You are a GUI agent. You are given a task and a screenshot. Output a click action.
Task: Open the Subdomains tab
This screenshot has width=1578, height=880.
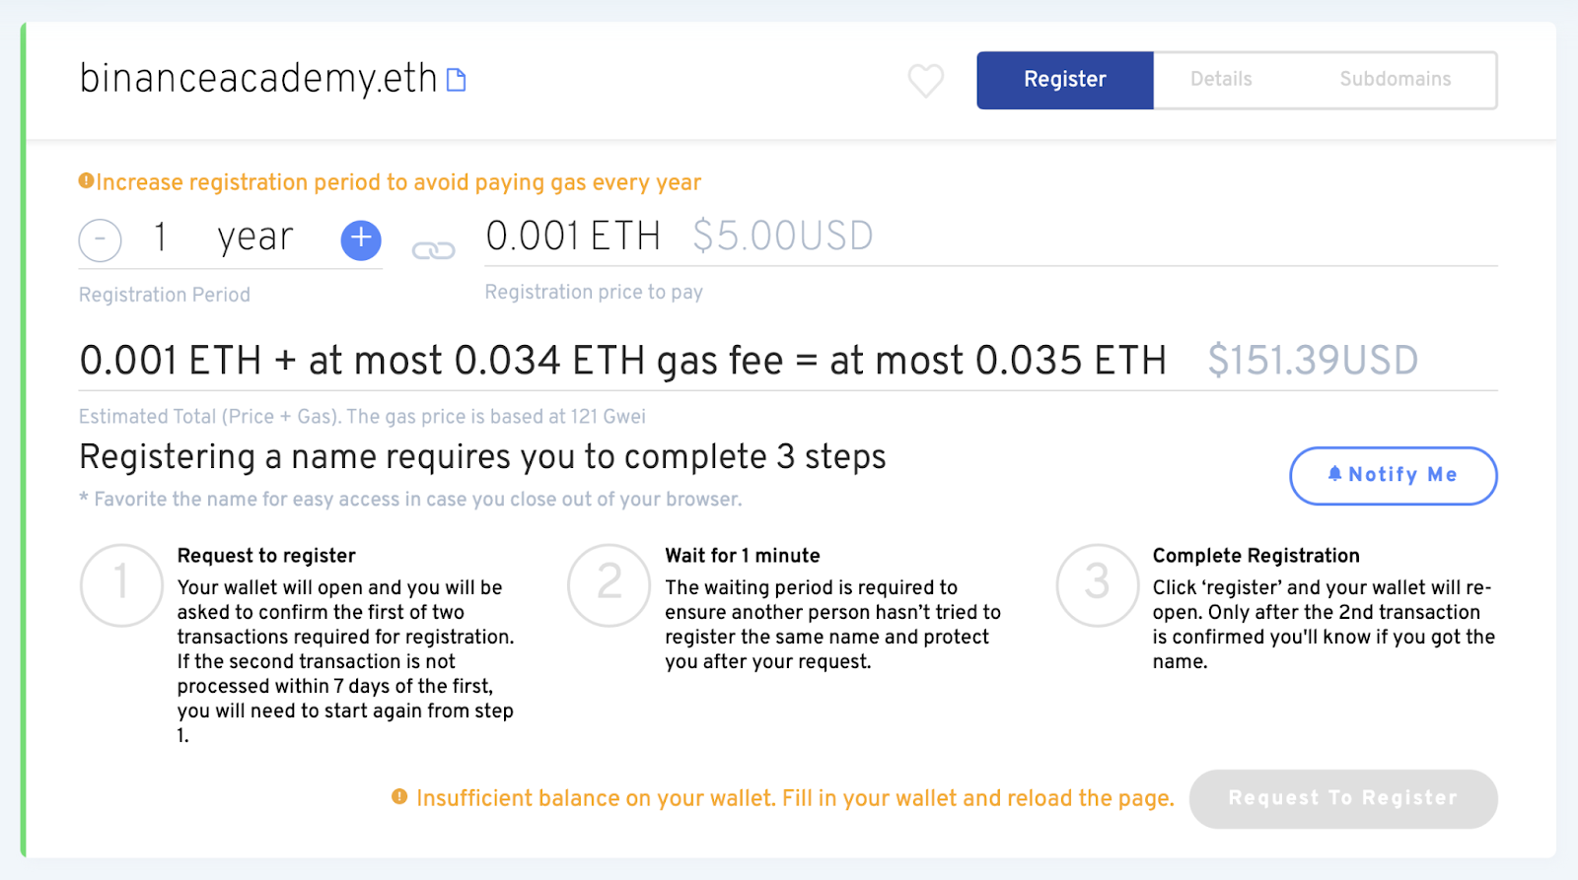coord(1395,80)
